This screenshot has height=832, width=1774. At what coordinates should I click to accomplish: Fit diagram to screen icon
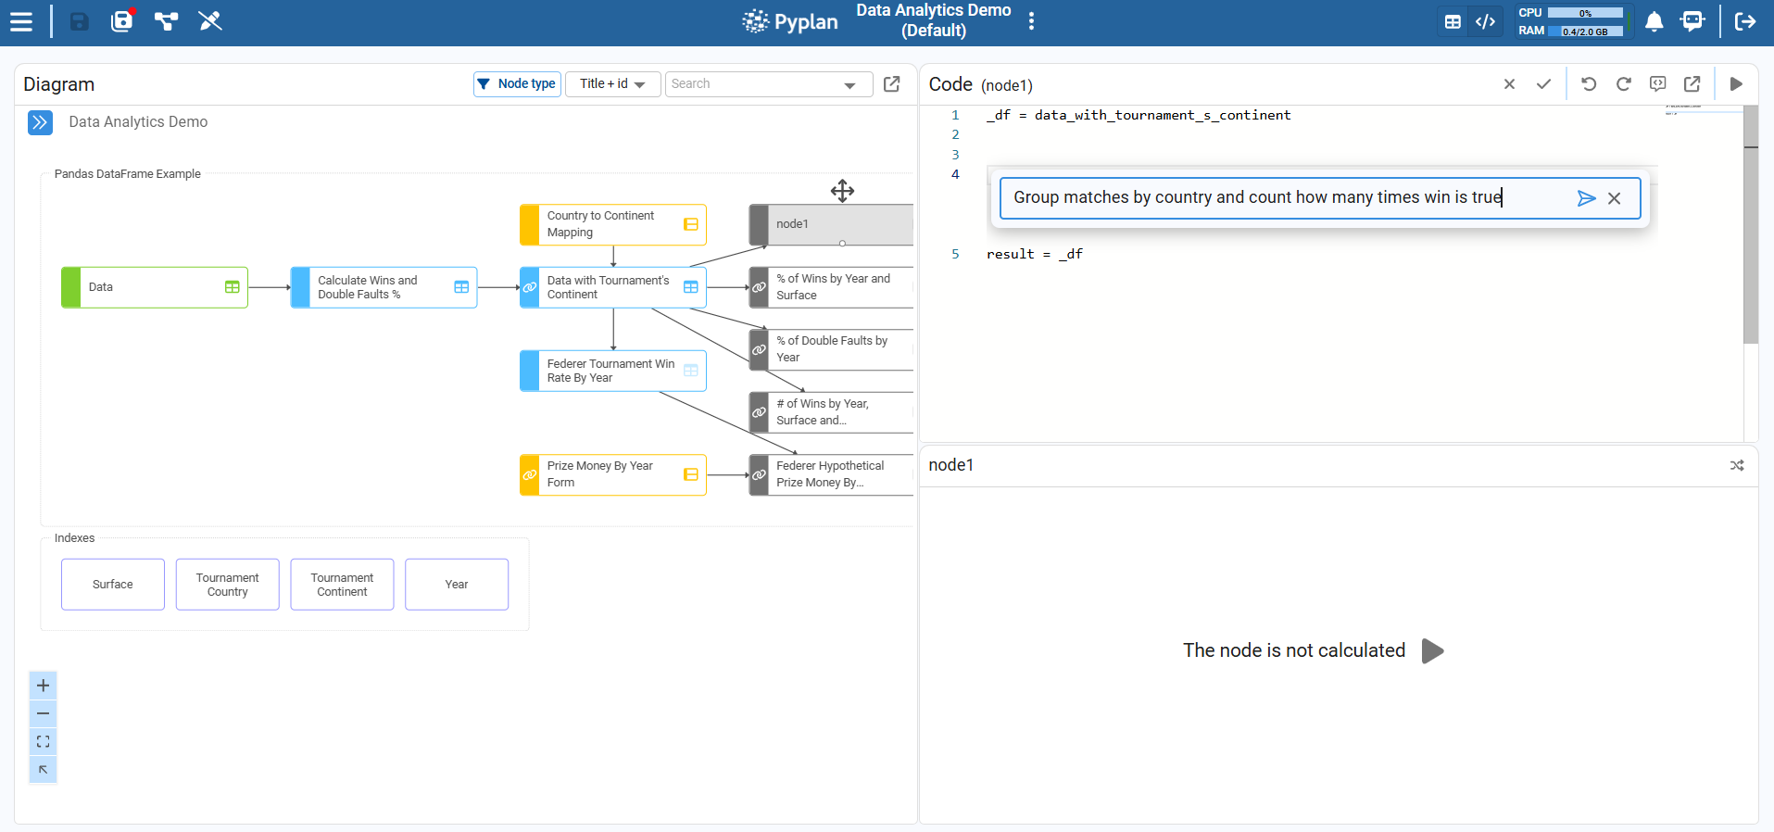(43, 742)
